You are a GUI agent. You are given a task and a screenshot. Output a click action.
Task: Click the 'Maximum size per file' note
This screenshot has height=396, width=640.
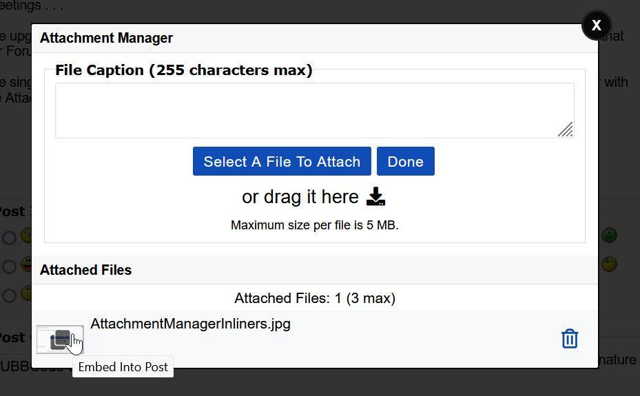click(x=315, y=225)
